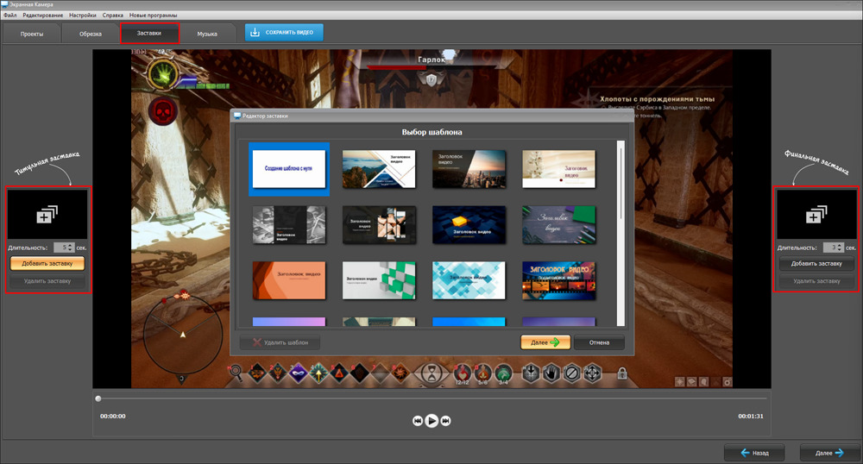Screen dimensions: 863x464
Task: Click the red skull icon in game video
Action: pyautogui.click(x=163, y=111)
